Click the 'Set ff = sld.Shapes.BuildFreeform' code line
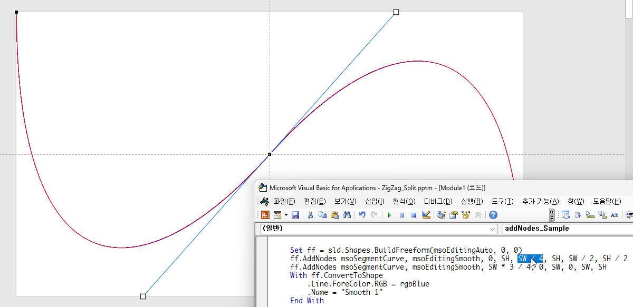The height and width of the screenshot is (307, 633). [406, 250]
